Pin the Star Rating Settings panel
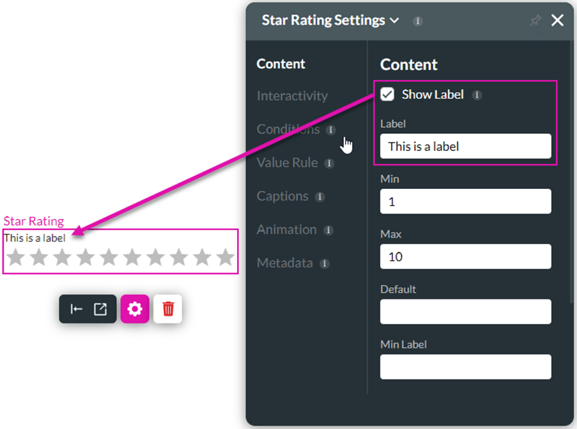This screenshot has height=429, width=577. (x=535, y=20)
